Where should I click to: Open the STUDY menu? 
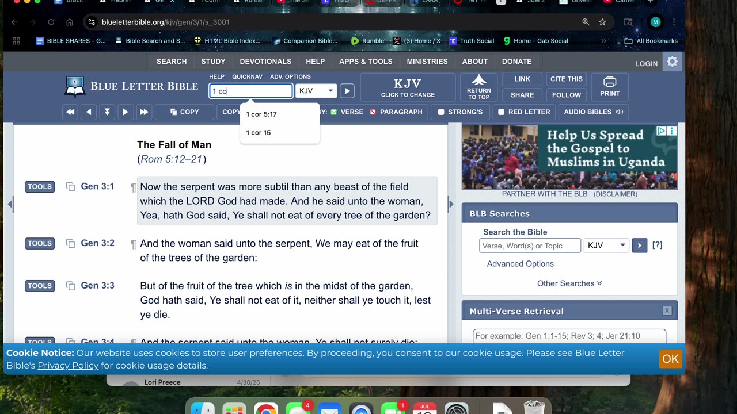click(x=213, y=62)
